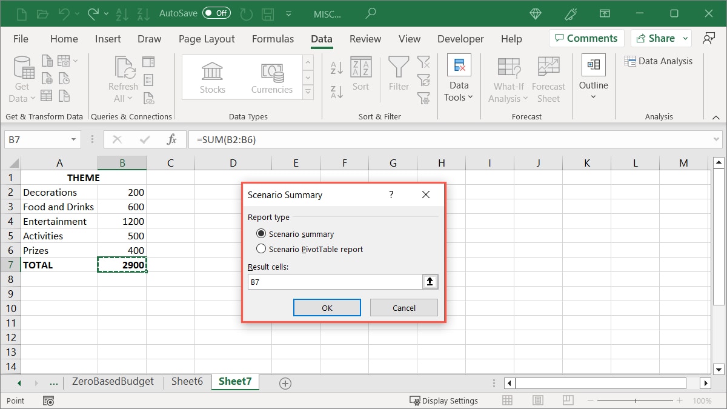Switch to the Formulas ribbon tab

(x=273, y=38)
